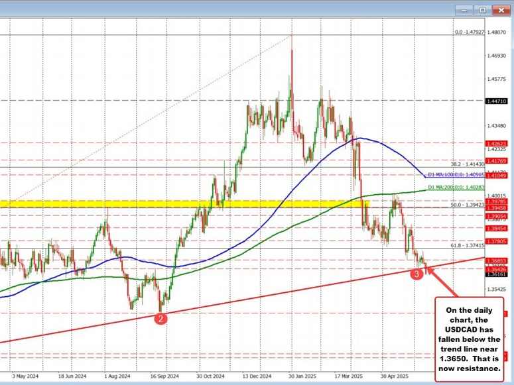Click the 1.46930 price axis value
This screenshot has height=385, width=514.
[496, 56]
